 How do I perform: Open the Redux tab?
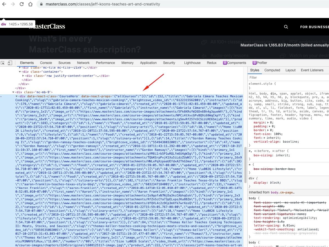212,63
